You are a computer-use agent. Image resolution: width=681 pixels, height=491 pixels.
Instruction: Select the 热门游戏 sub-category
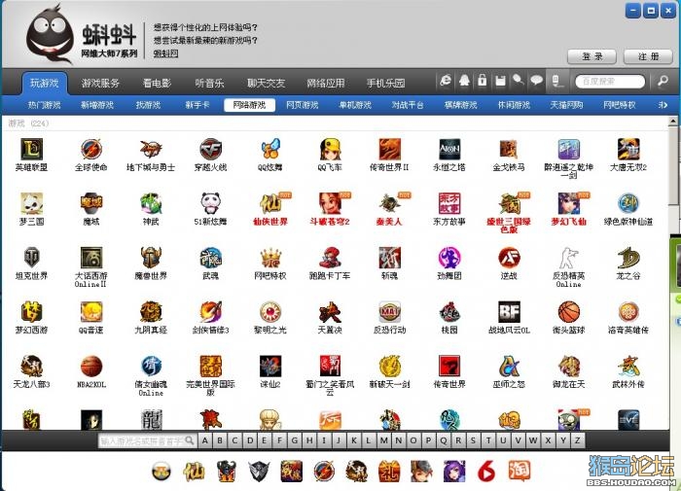(45, 105)
